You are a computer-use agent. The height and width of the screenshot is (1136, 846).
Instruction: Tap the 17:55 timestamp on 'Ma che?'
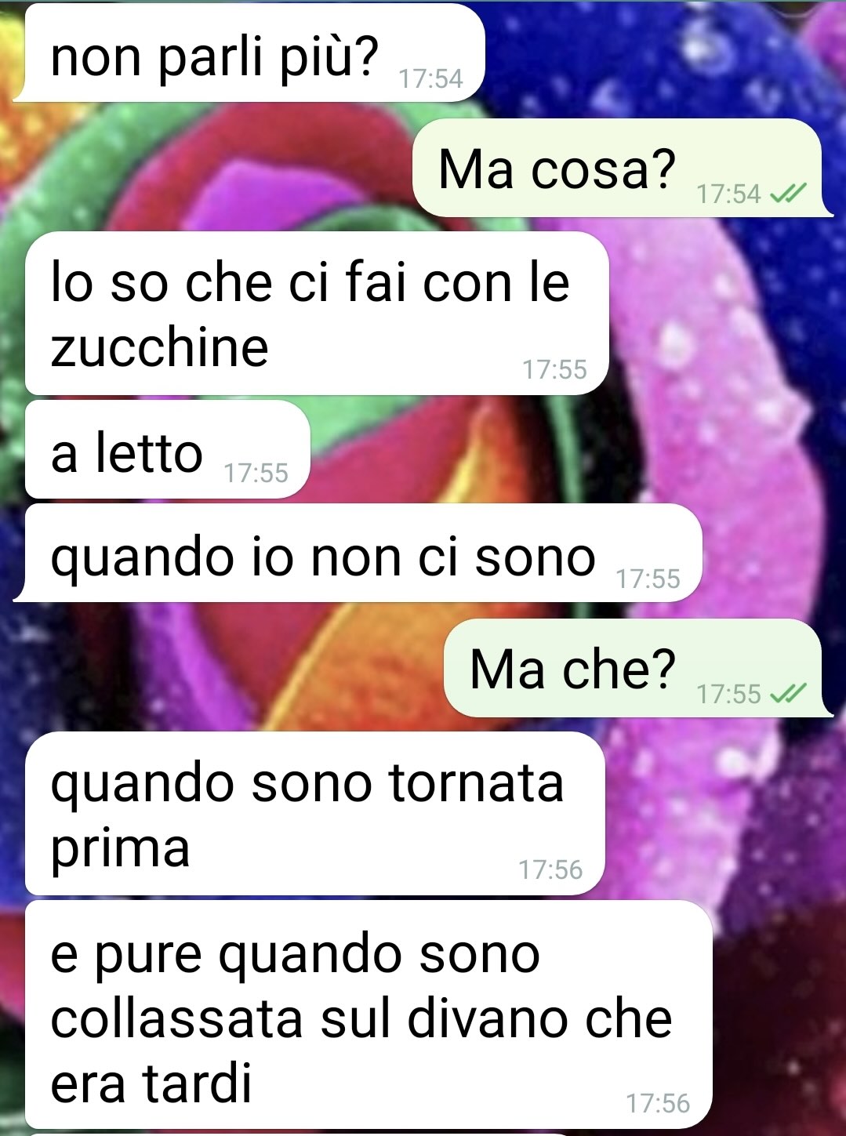tap(728, 694)
